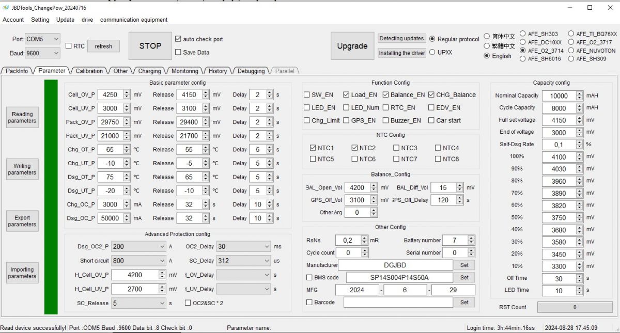Tick the BMS code checkbox
Image resolution: width=620 pixels, height=333 pixels.
[x=309, y=277]
